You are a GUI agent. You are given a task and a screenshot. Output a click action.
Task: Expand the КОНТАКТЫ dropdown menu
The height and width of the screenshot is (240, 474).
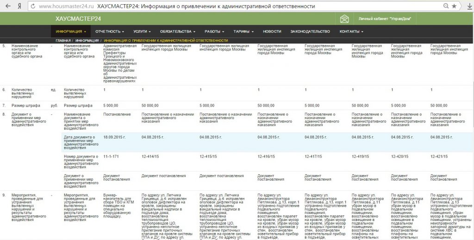[x=351, y=32]
